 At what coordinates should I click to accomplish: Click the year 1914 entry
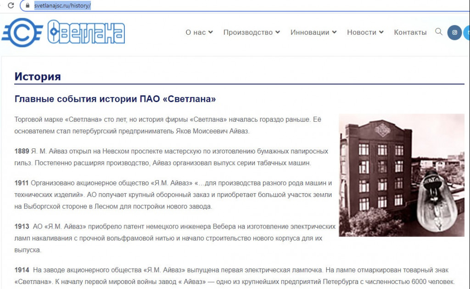point(22,270)
